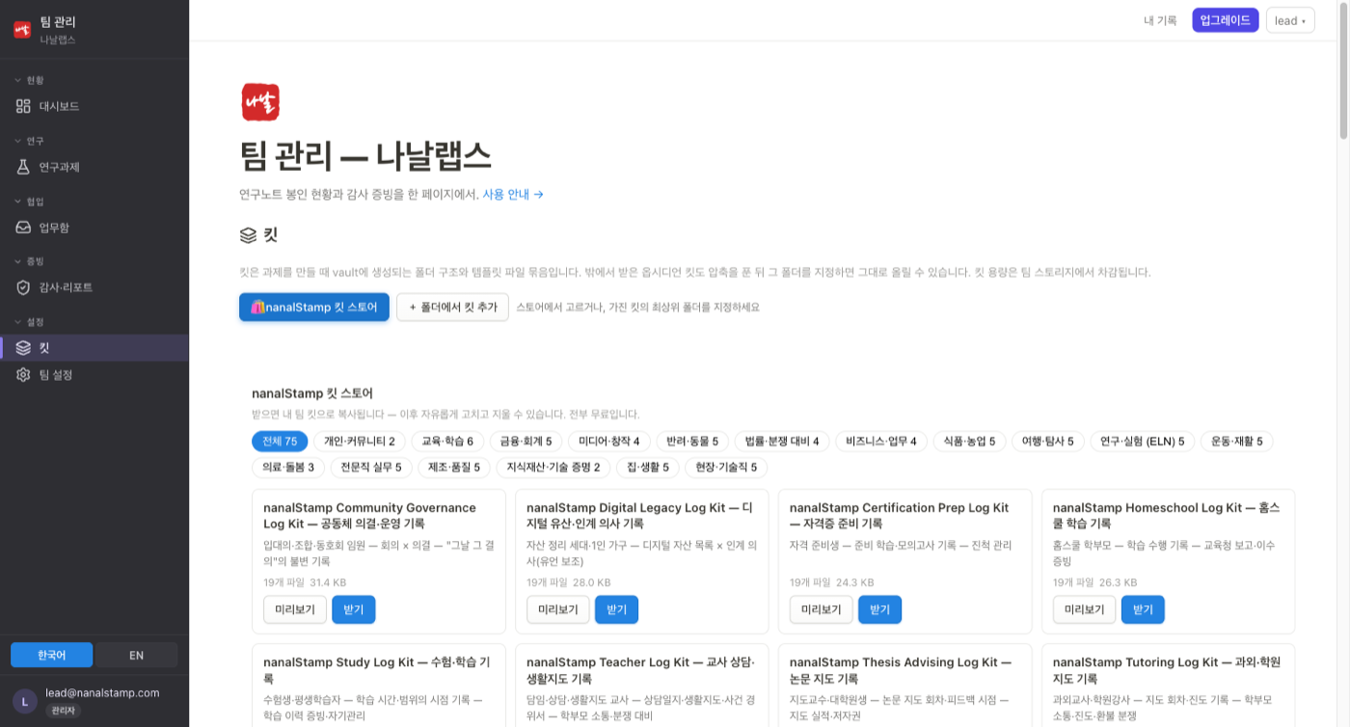The height and width of the screenshot is (727, 1350).
Task: Click the Study Log Kit card title
Action: click(377, 670)
